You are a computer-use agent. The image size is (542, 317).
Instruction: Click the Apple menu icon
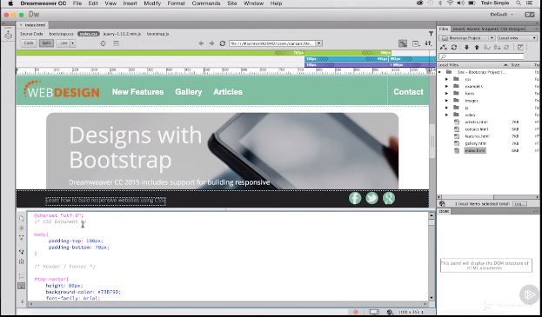10,3
